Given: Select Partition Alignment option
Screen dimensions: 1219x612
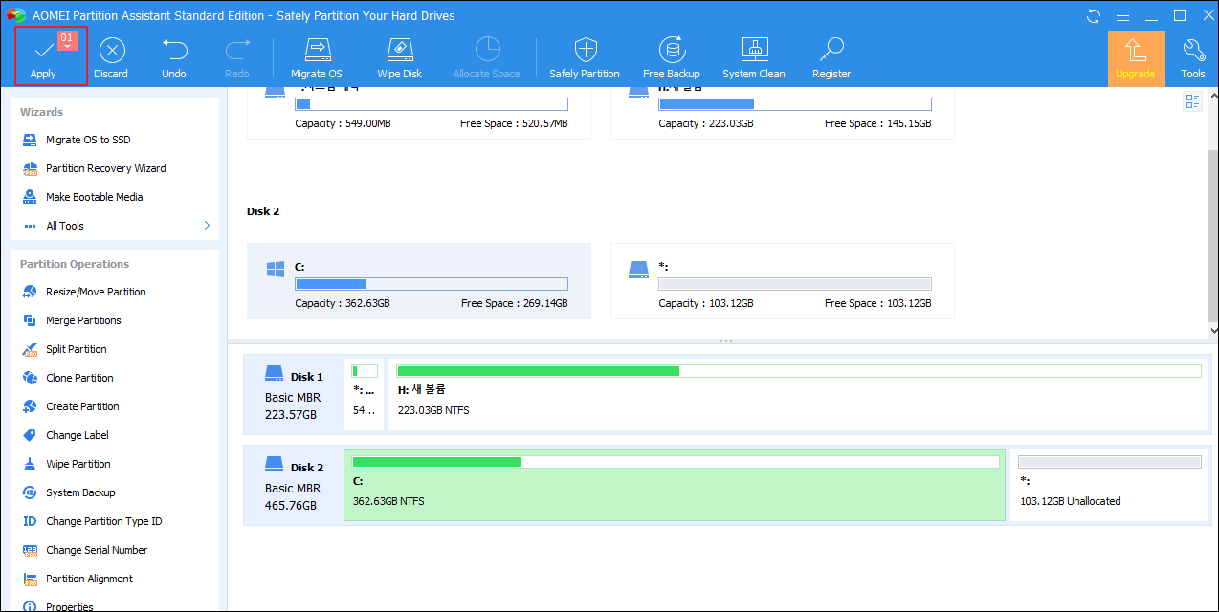Looking at the screenshot, I should pyautogui.click(x=78, y=579).
